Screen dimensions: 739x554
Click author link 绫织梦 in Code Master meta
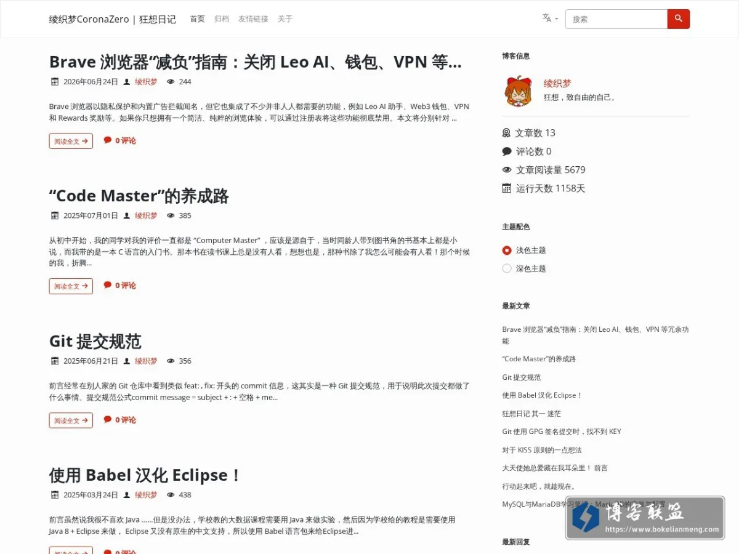tap(146, 215)
